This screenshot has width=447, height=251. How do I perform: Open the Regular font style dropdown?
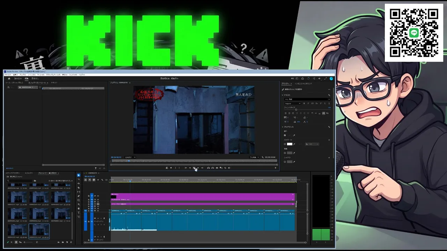tap(293, 104)
